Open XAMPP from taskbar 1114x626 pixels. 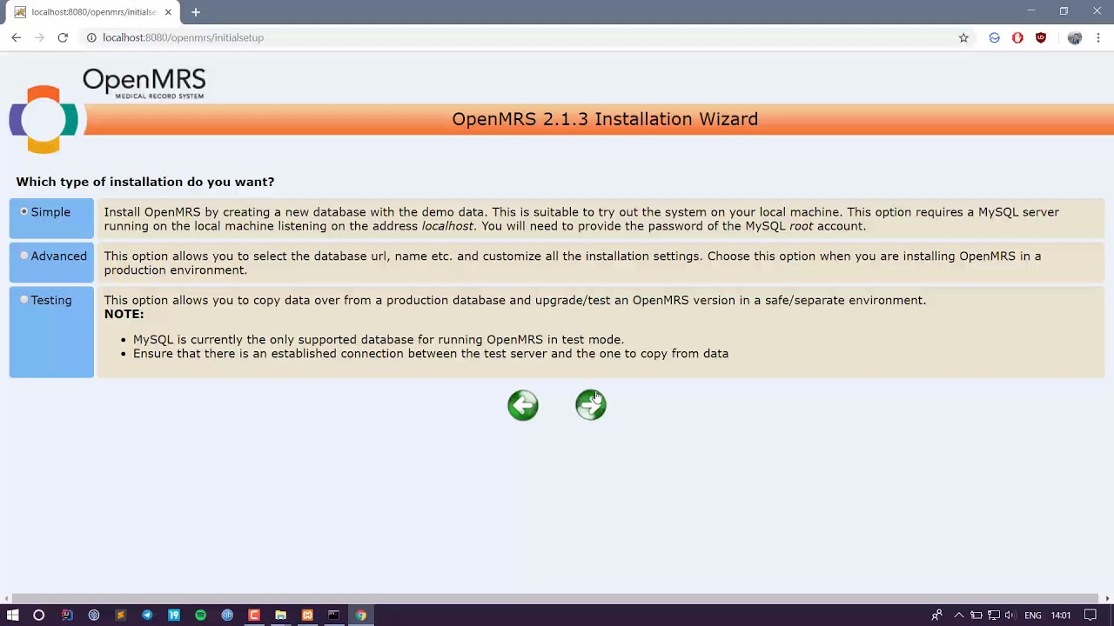pyautogui.click(x=307, y=616)
